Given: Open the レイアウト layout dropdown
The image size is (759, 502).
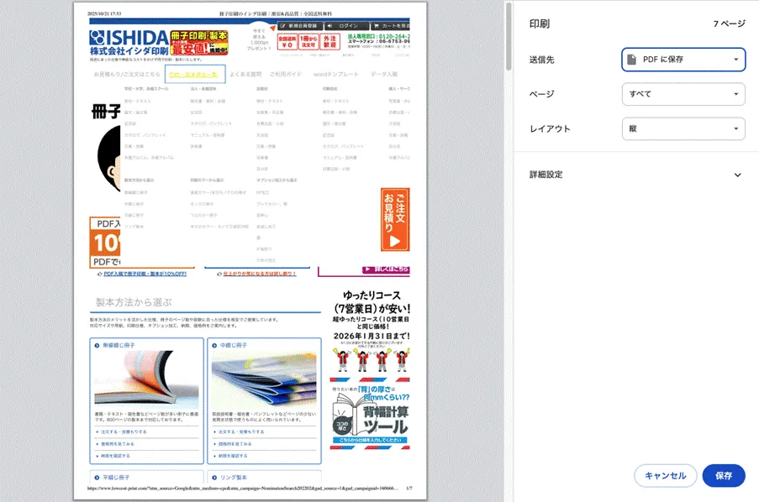Looking at the screenshot, I should pos(683,128).
